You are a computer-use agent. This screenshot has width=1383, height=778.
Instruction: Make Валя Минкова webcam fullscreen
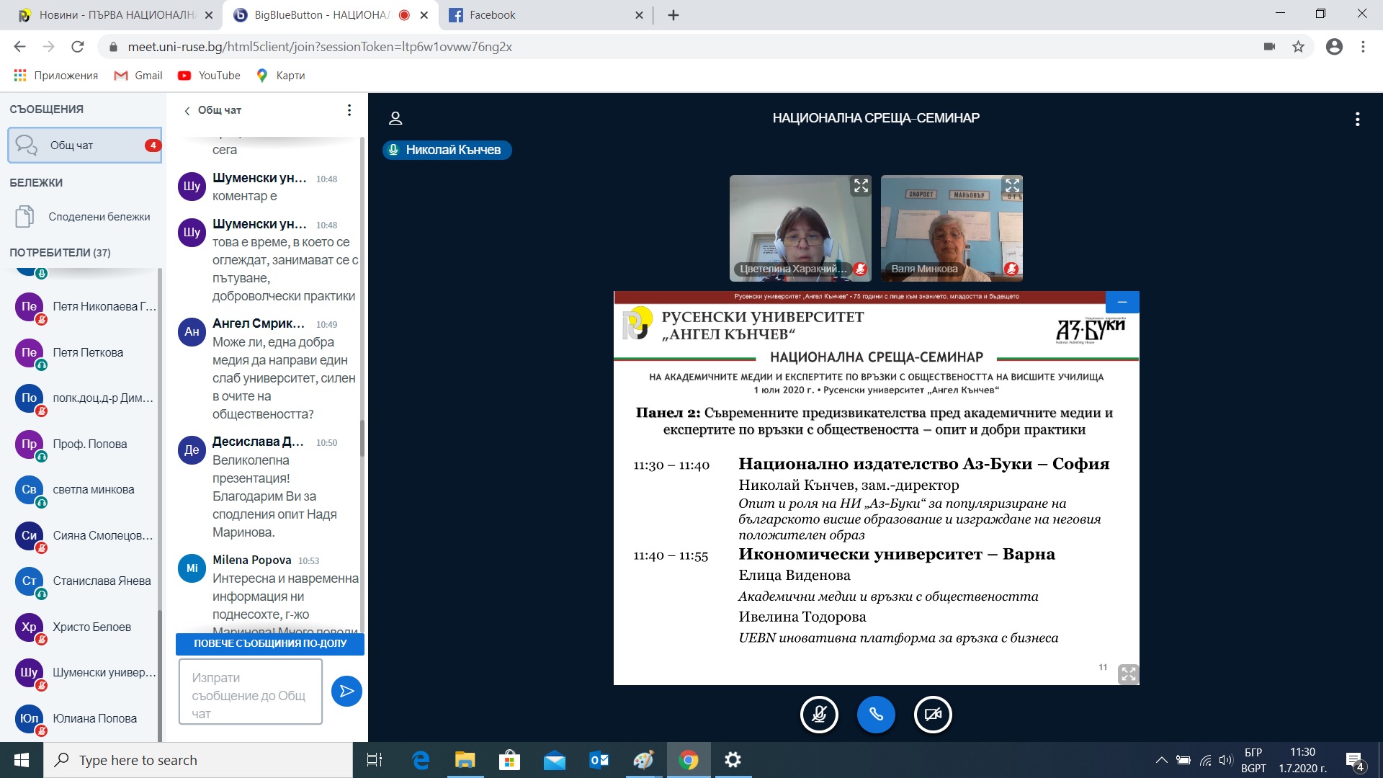pyautogui.click(x=1012, y=186)
